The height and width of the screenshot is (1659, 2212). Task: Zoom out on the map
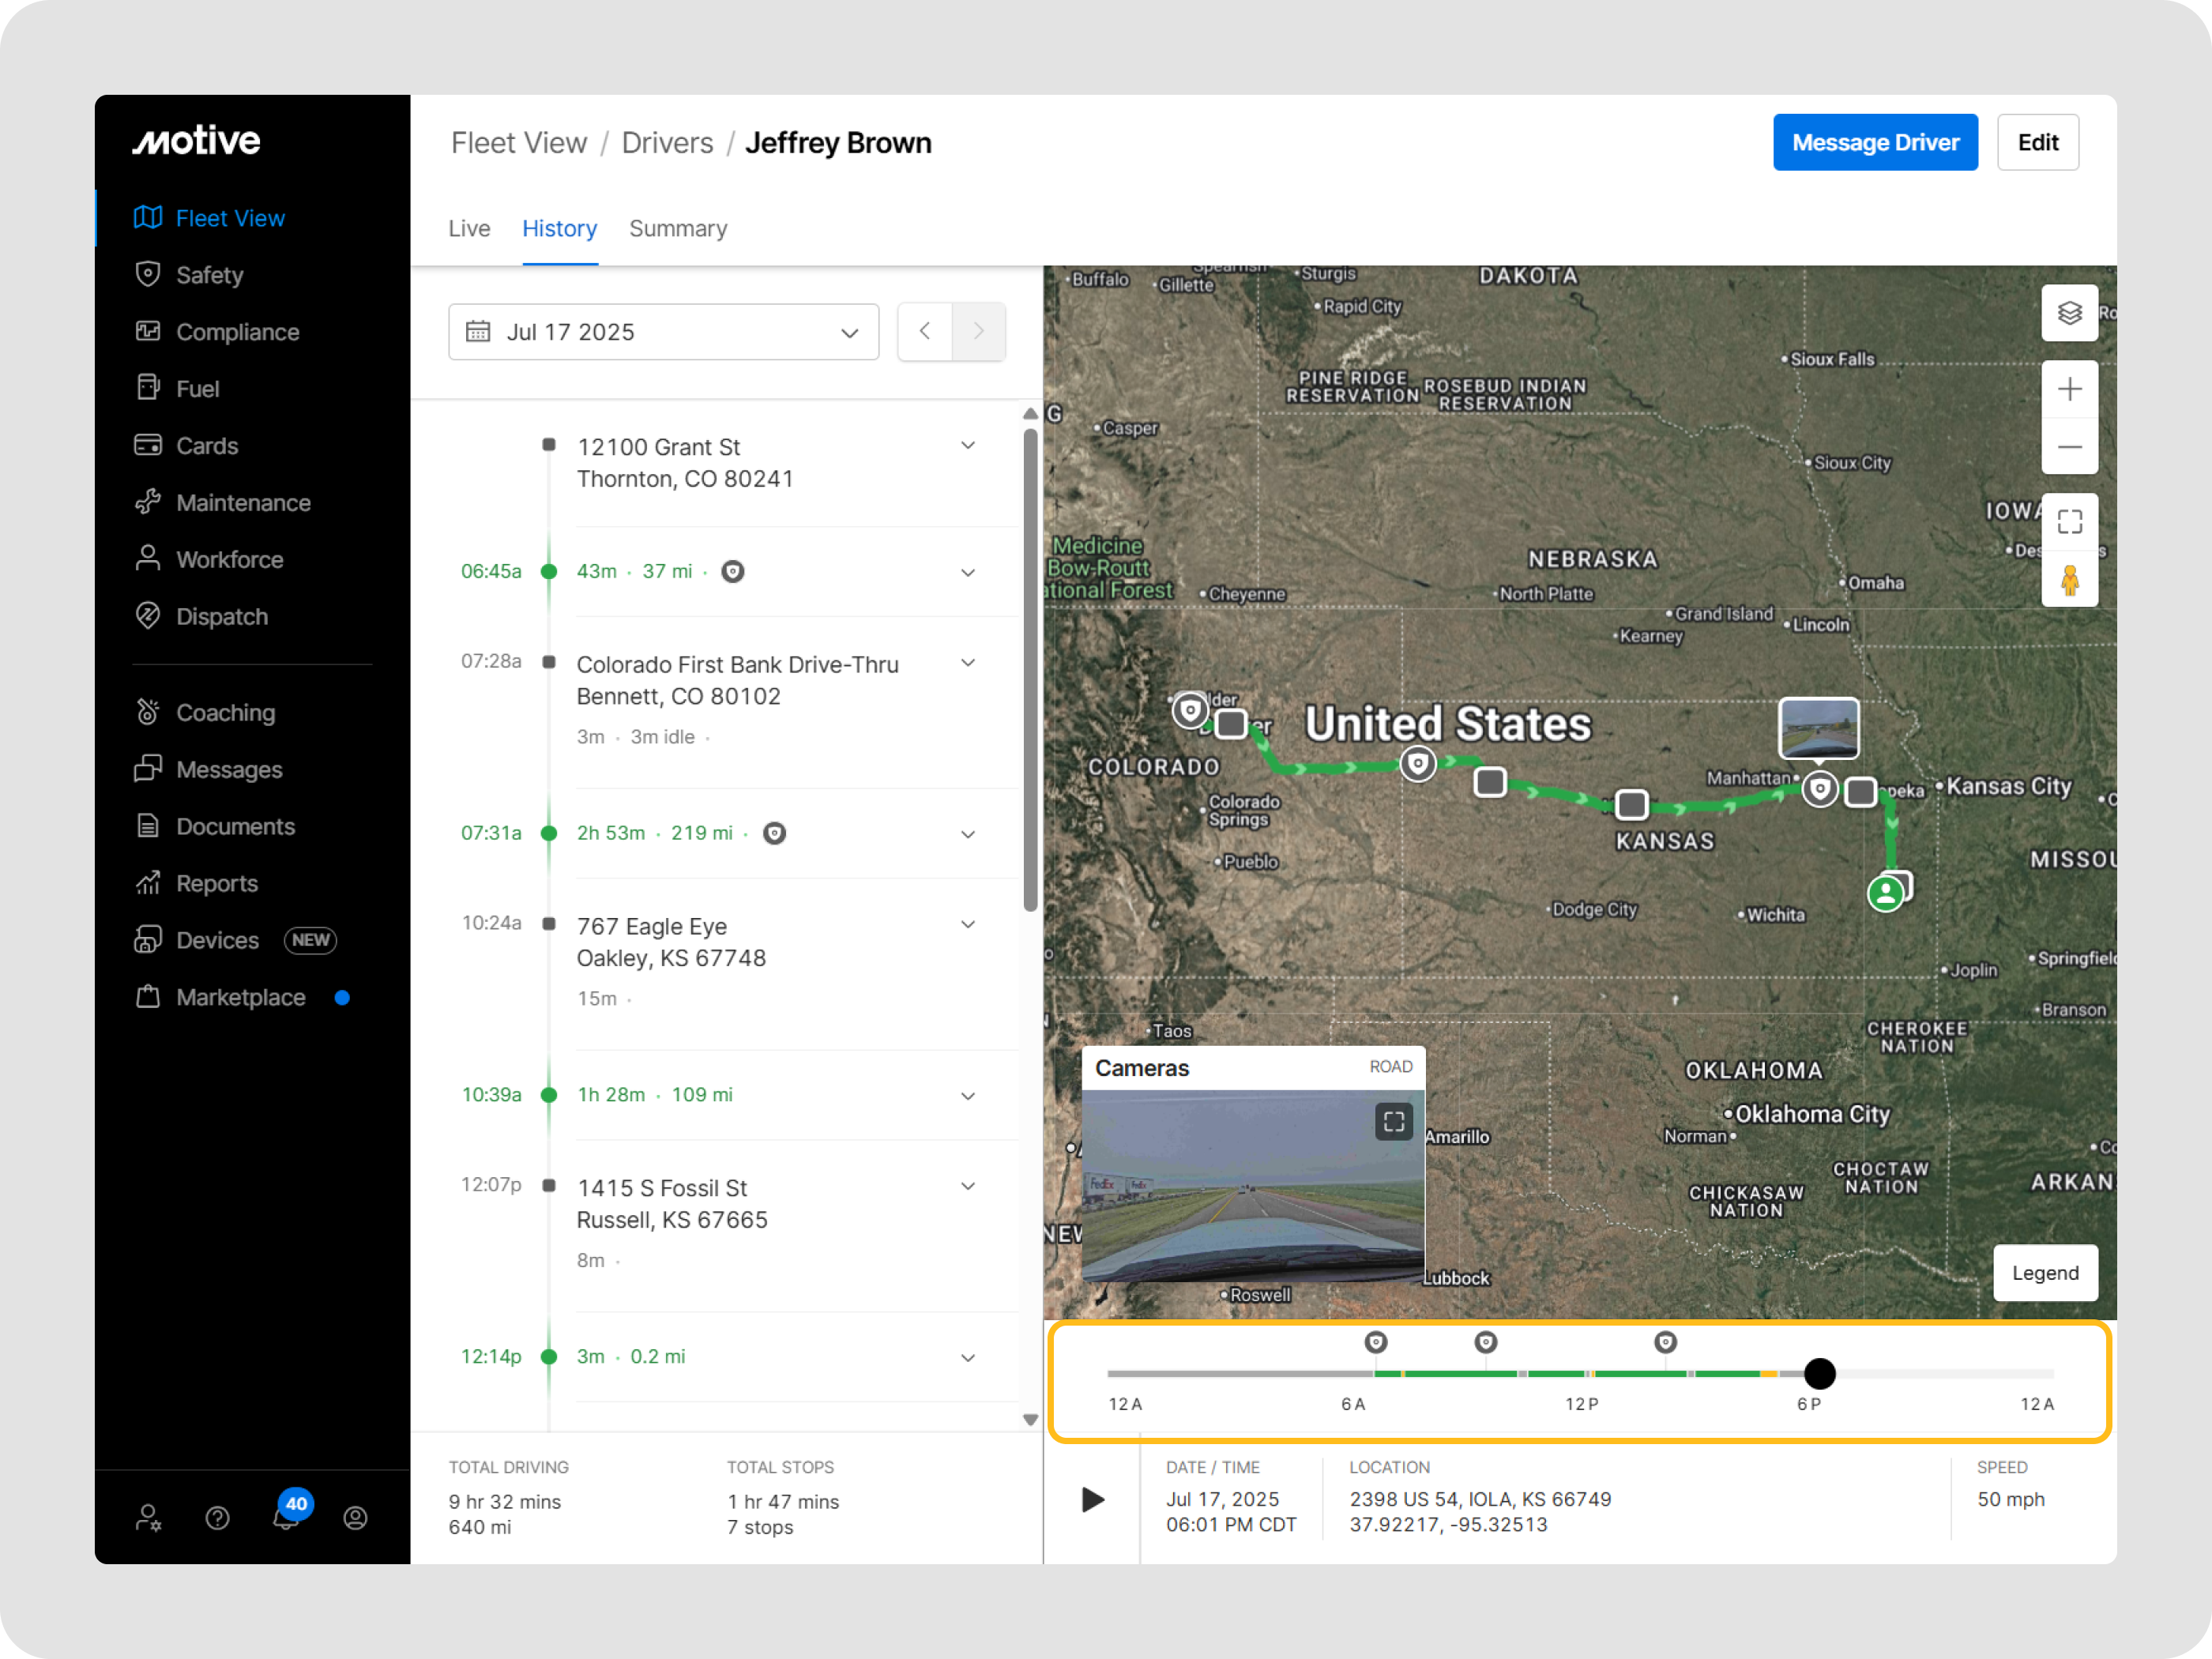pyautogui.click(x=2069, y=447)
